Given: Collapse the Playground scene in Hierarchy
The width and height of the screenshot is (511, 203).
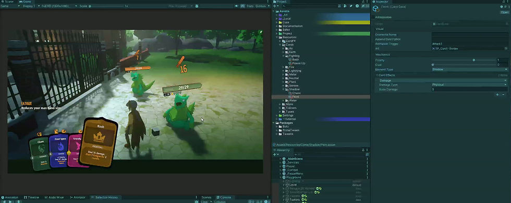Looking at the screenshot, I should pos(281,177).
